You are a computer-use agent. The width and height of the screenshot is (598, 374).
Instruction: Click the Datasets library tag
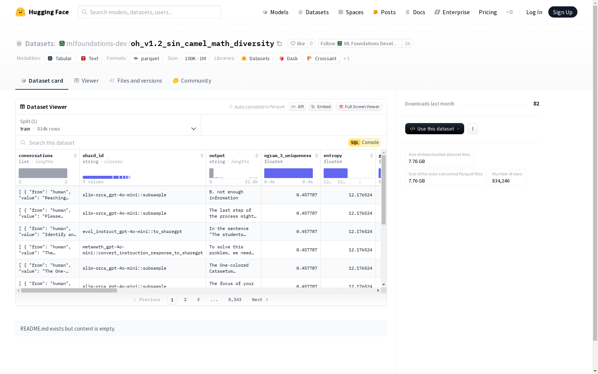pos(256,58)
